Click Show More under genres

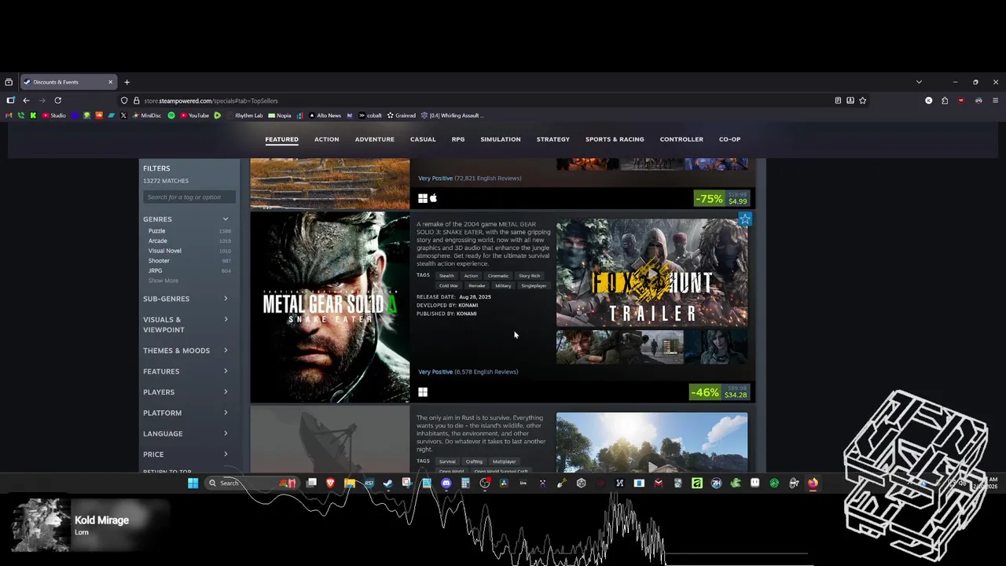click(163, 281)
